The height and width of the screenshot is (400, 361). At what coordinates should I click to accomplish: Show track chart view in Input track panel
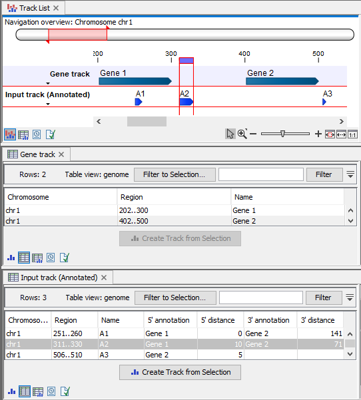(x=11, y=391)
